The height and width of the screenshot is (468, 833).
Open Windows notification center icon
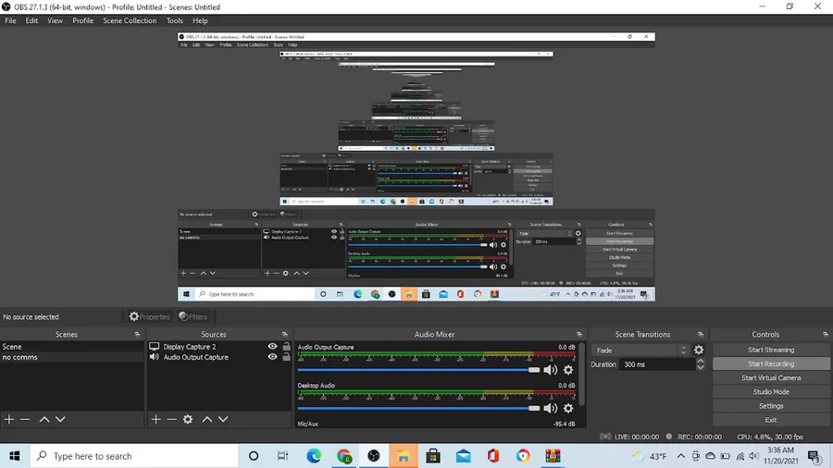click(814, 456)
